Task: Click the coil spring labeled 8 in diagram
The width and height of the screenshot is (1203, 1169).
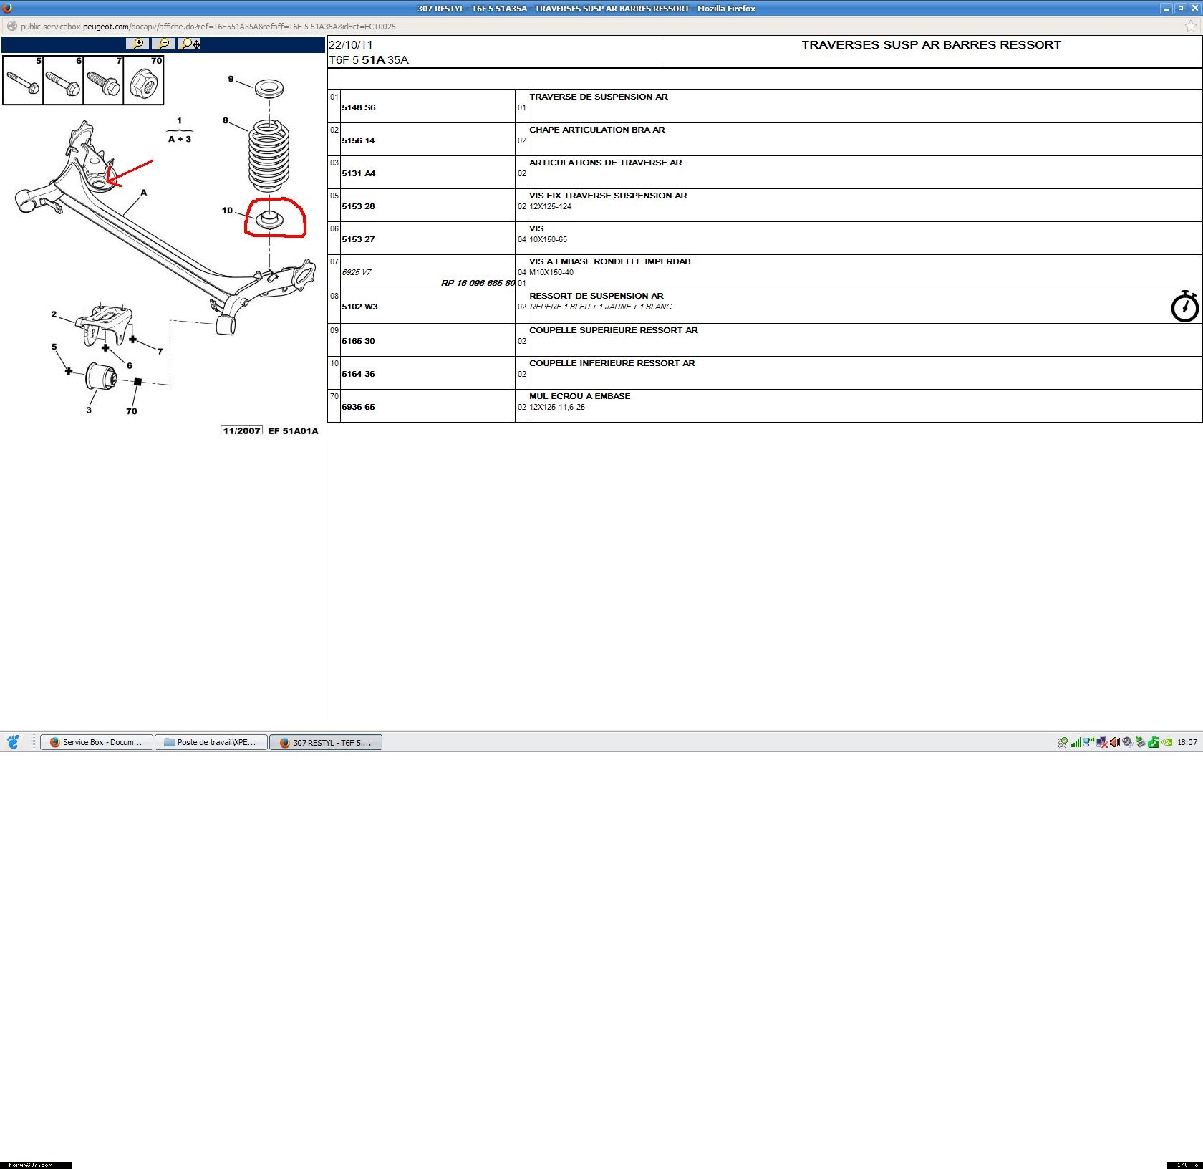Action: 269,157
